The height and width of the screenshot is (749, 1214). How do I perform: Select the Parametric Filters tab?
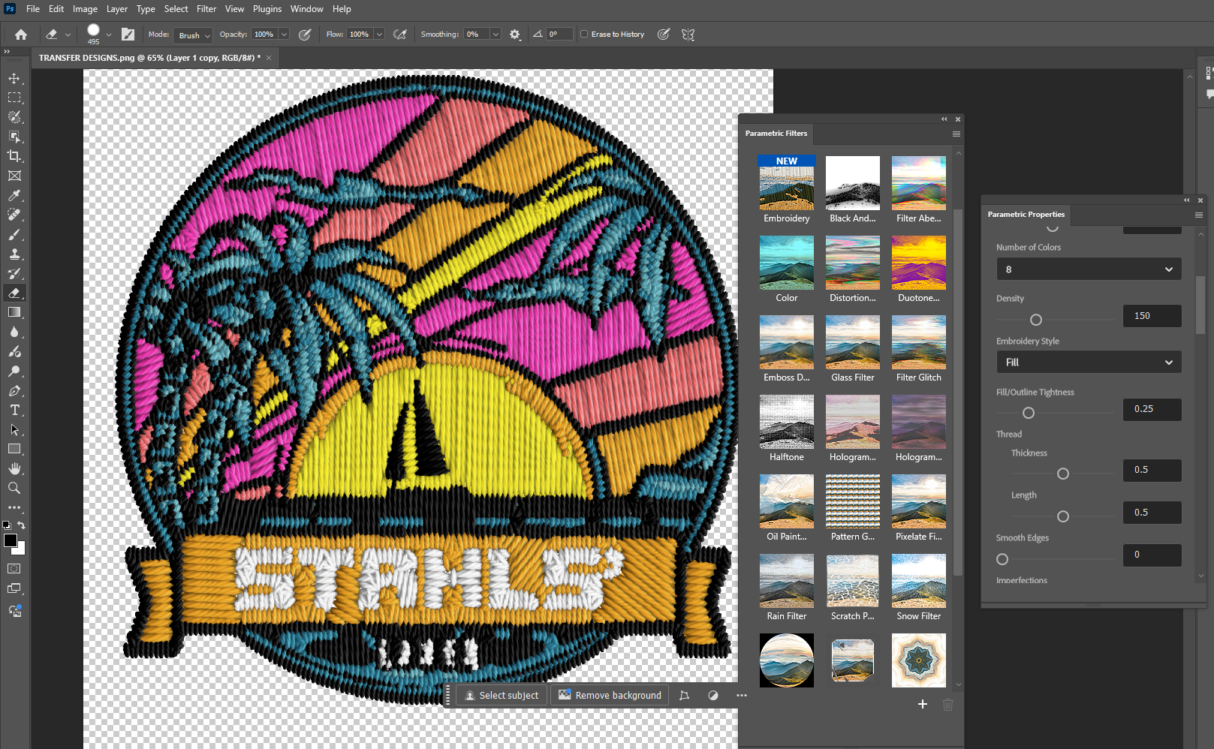click(x=776, y=134)
